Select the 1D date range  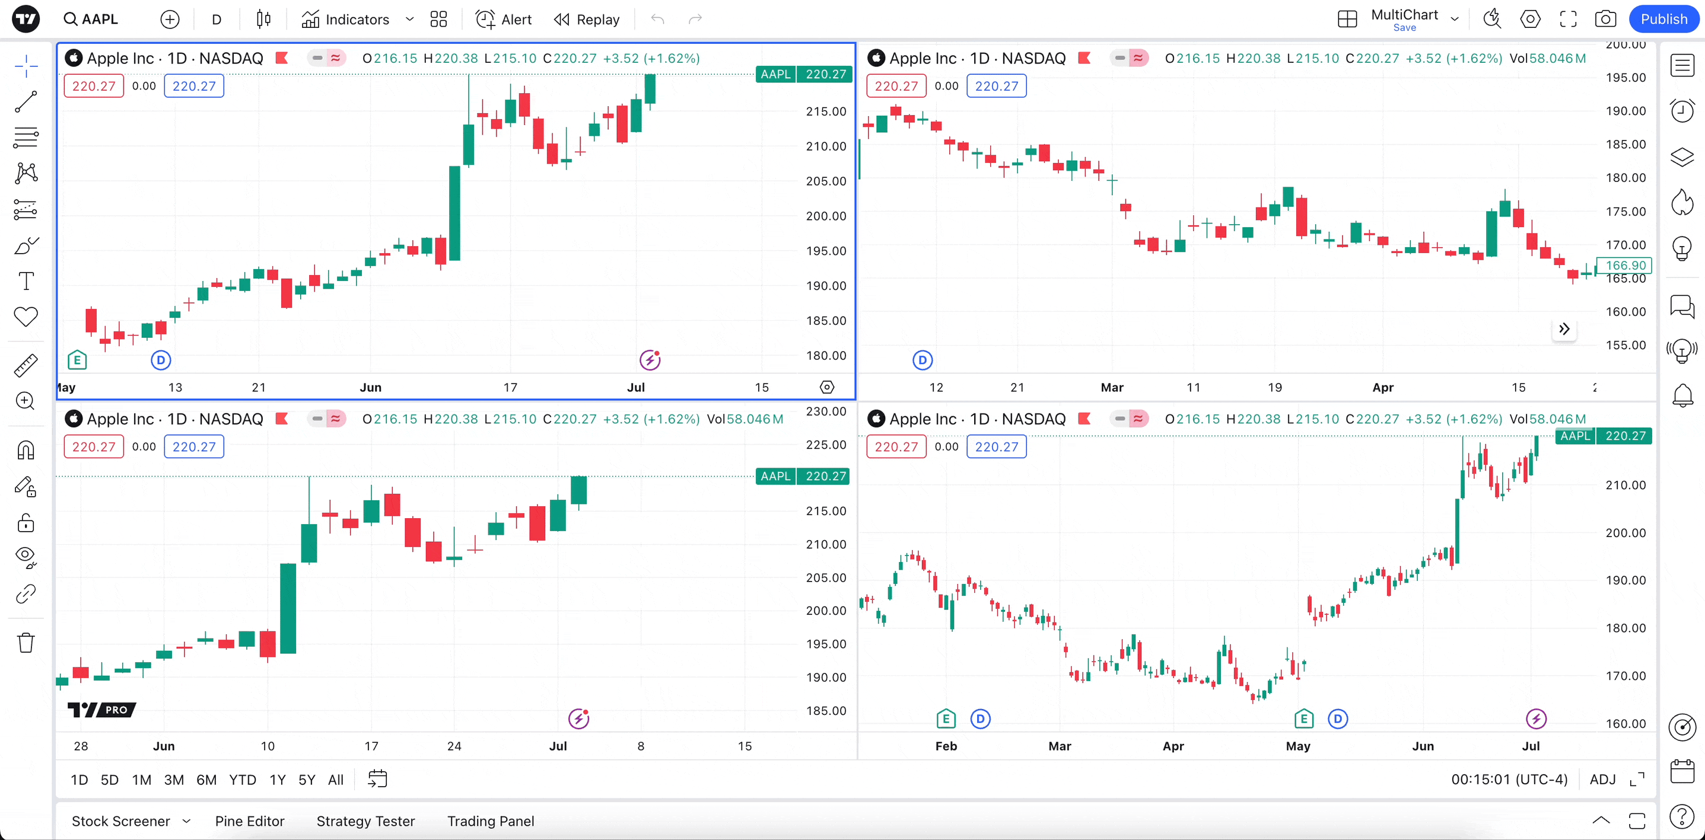[x=79, y=780]
